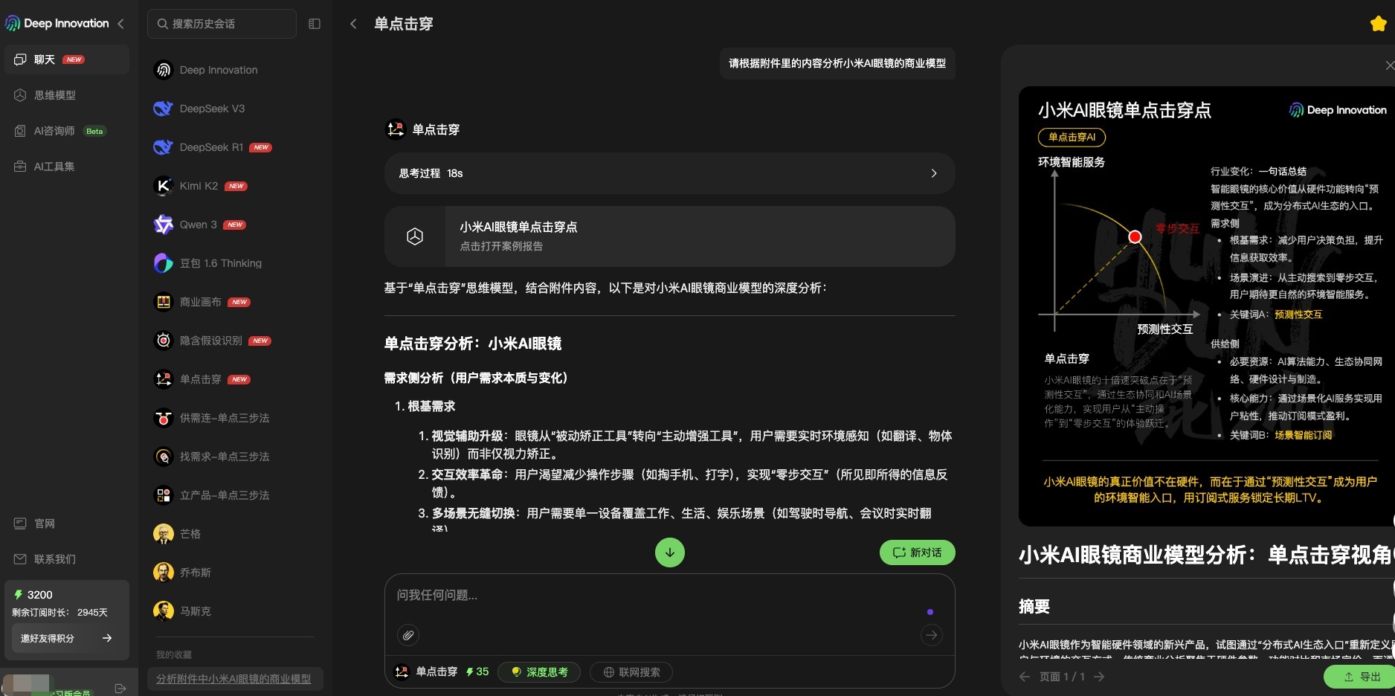Select the Deep Innovation model icon
Image resolution: width=1395 pixels, height=696 pixels.
164,70
